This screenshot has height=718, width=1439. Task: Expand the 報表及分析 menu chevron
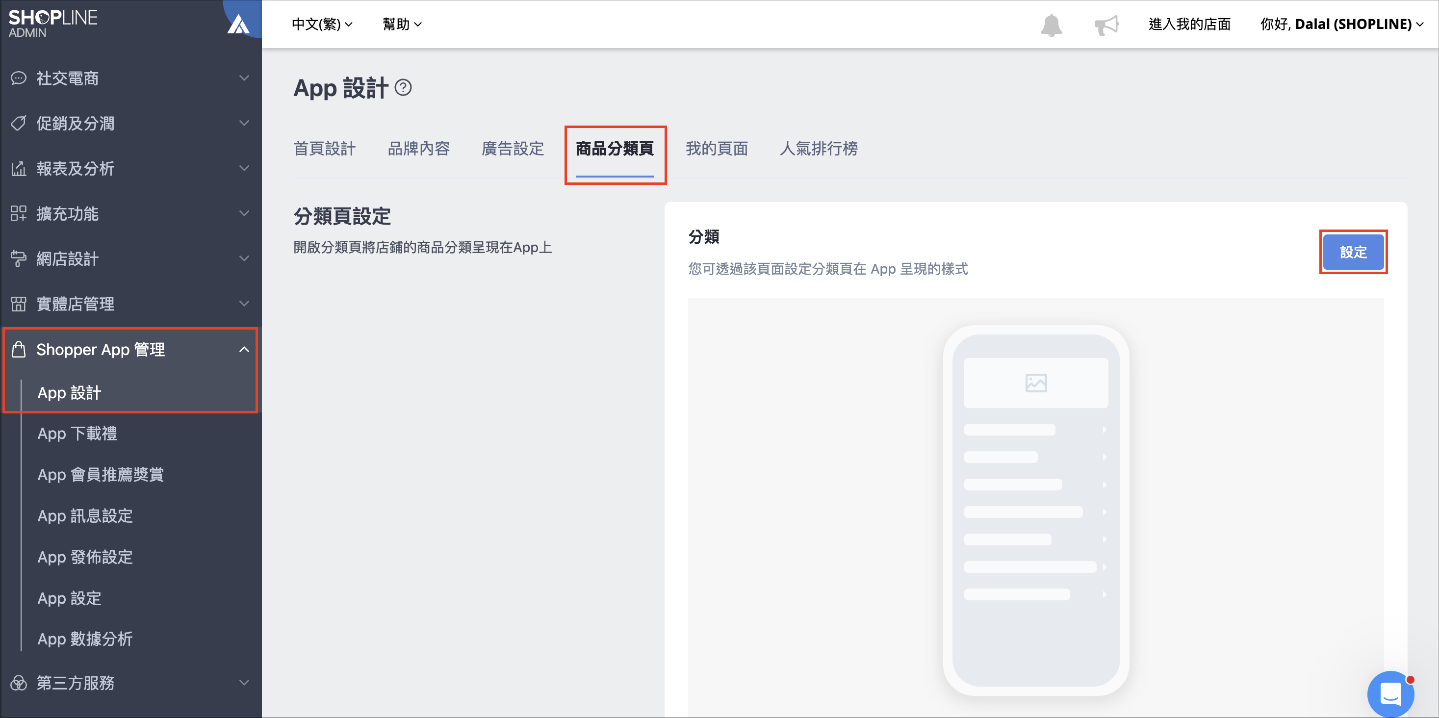[x=244, y=168]
